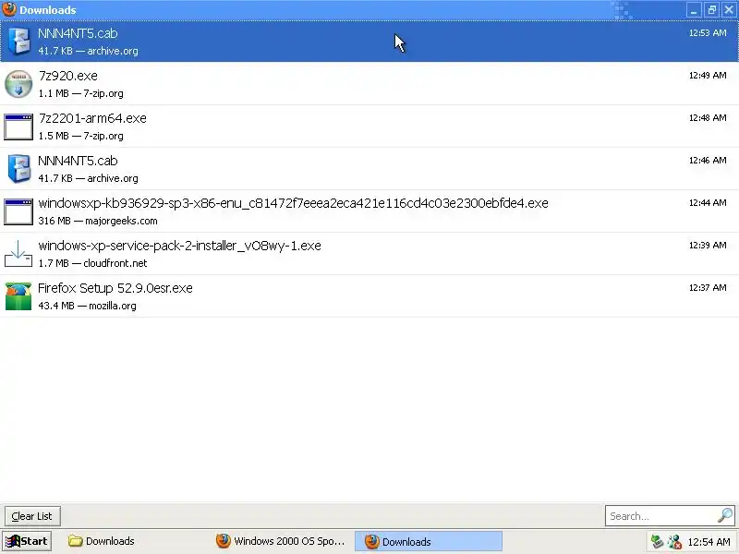Select the NNN4NT5.cab file name at 12:53 AM

point(78,33)
